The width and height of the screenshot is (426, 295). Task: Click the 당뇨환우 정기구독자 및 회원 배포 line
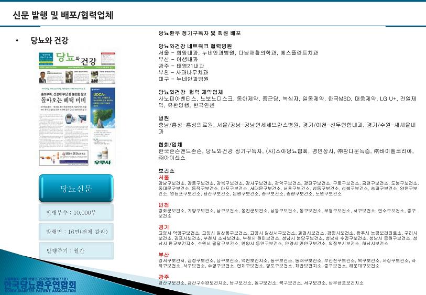coord(200,33)
